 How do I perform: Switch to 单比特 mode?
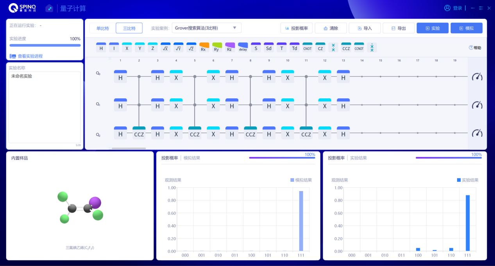103,28
